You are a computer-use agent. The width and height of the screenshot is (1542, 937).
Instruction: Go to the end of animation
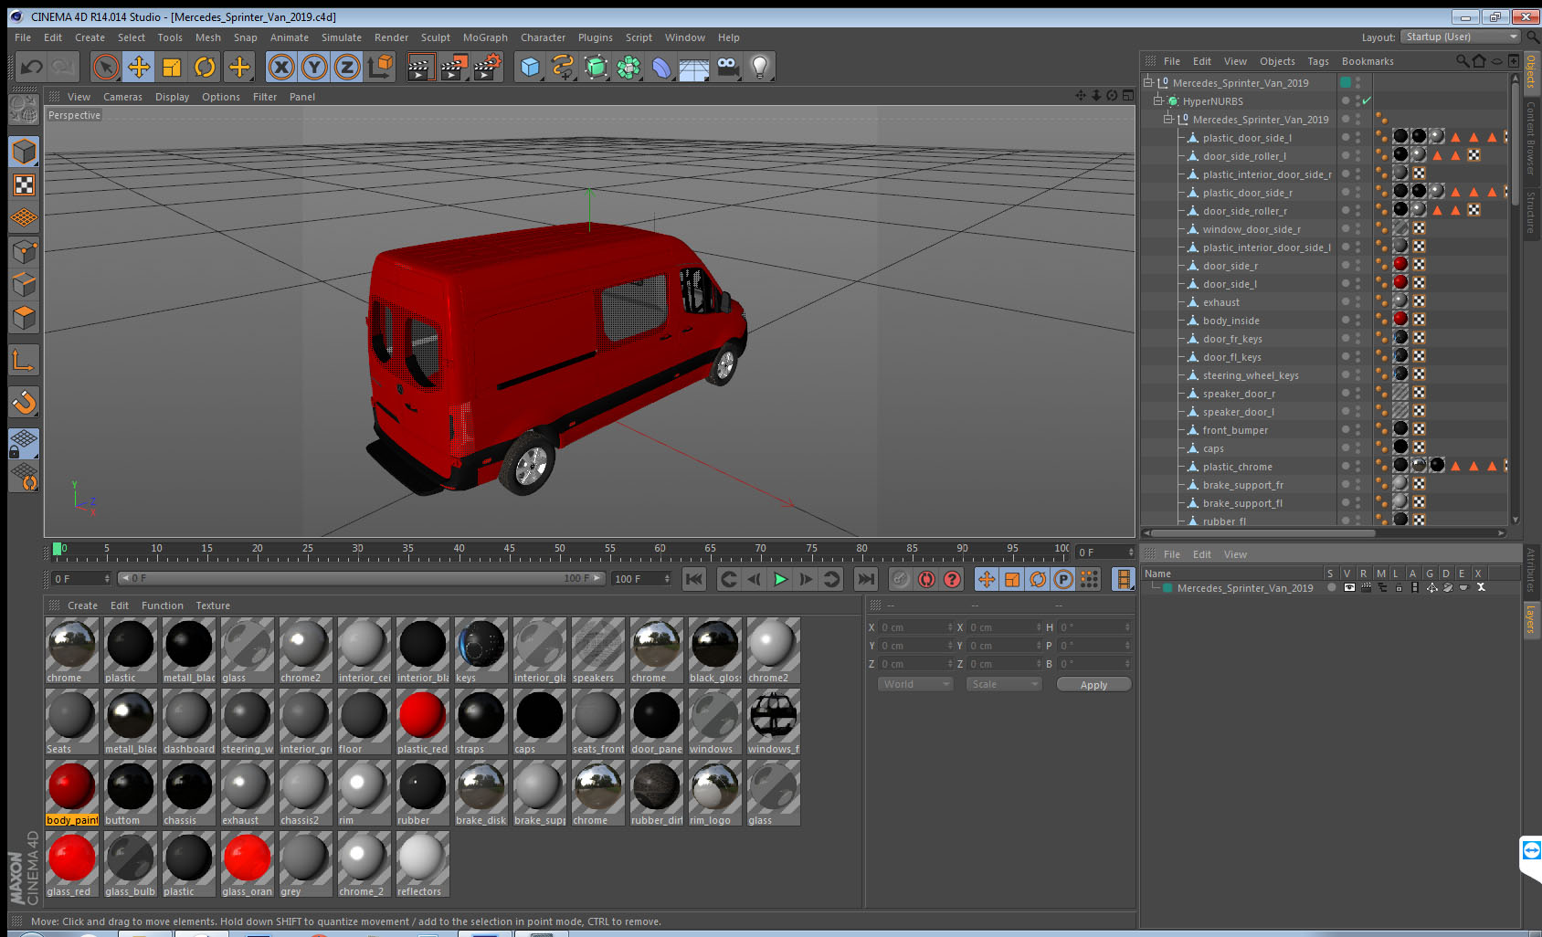865,579
